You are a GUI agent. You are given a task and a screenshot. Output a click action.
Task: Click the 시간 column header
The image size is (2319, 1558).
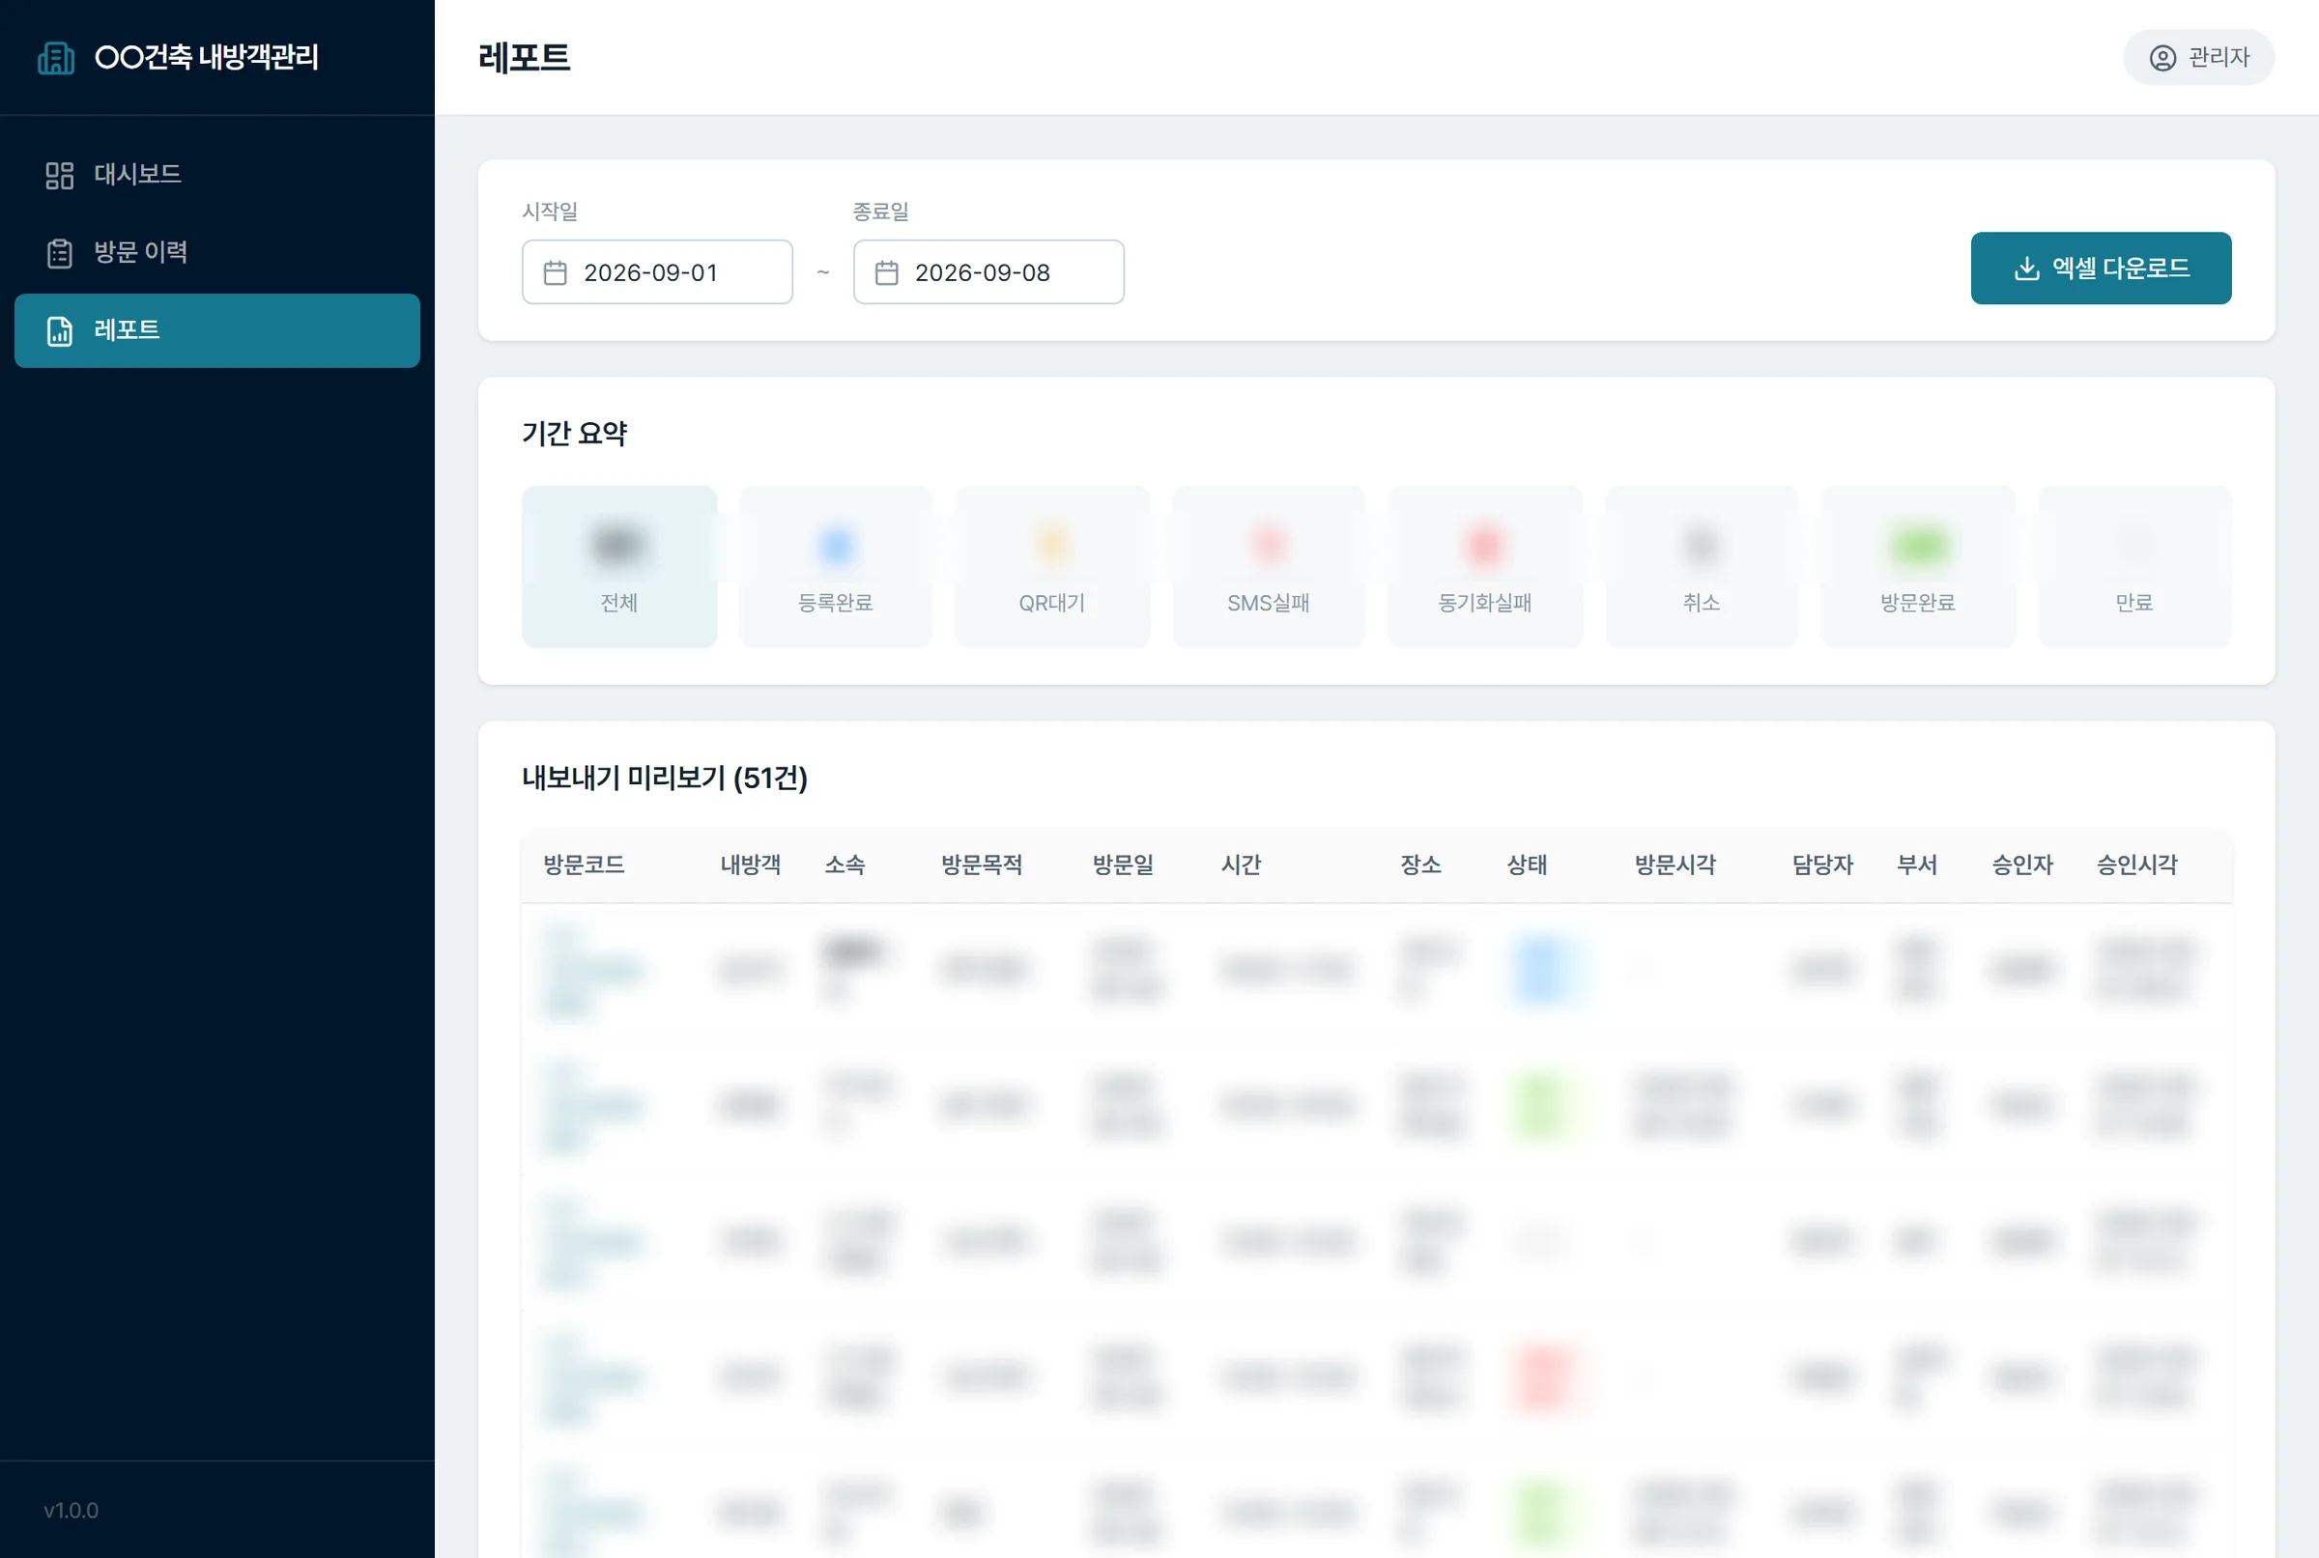tap(1242, 865)
